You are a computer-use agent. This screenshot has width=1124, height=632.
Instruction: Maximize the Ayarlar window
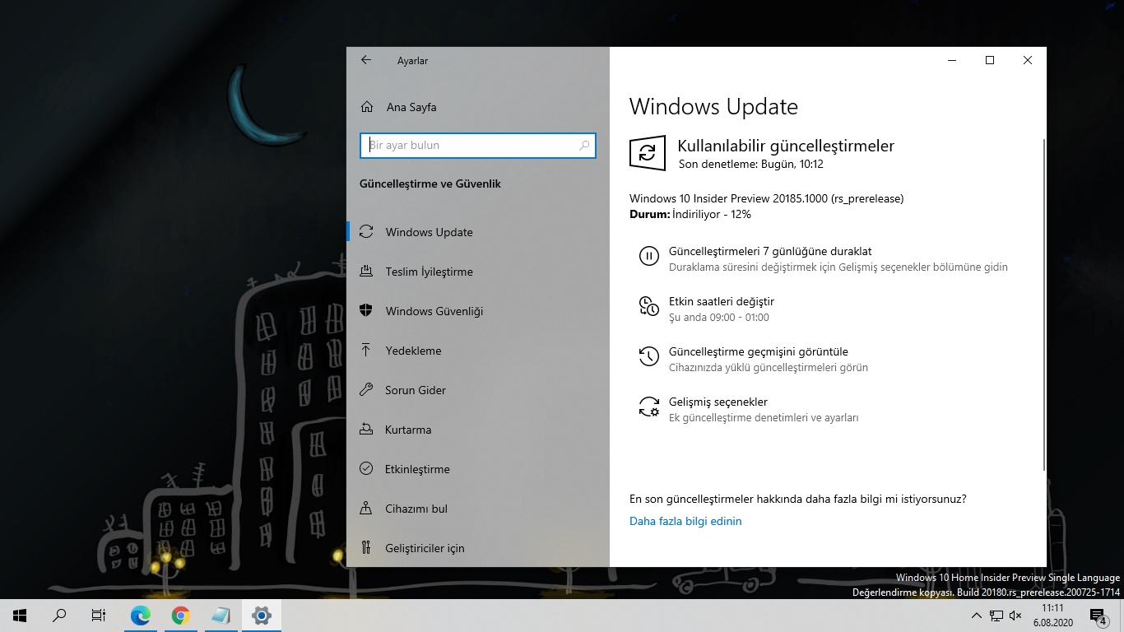click(990, 60)
